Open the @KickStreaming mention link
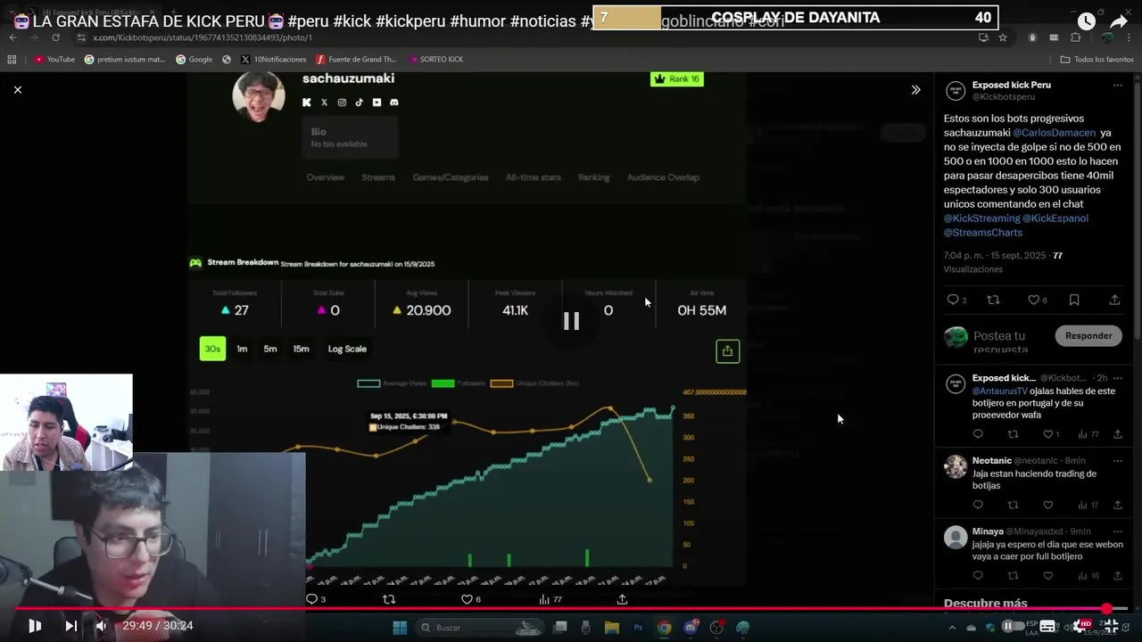1142x642 pixels. pyautogui.click(x=981, y=218)
